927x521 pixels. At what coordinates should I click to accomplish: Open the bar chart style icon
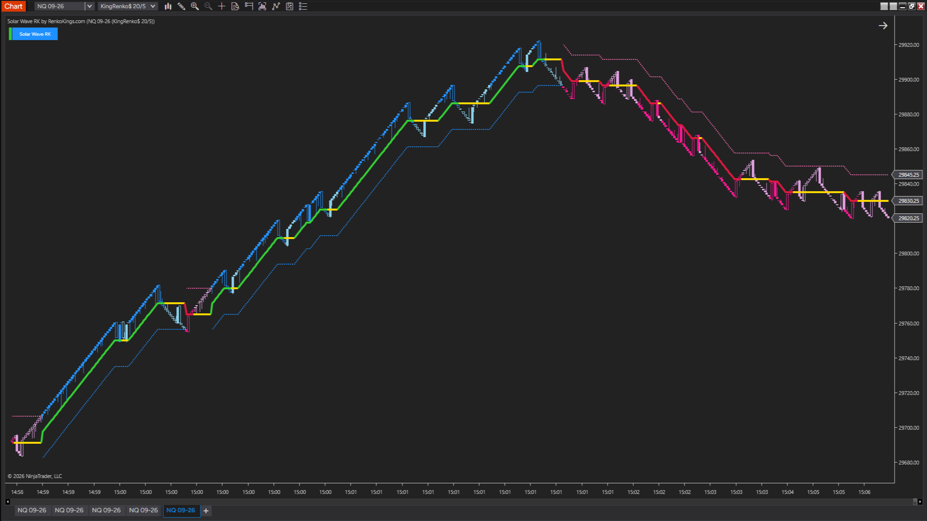(x=168, y=6)
